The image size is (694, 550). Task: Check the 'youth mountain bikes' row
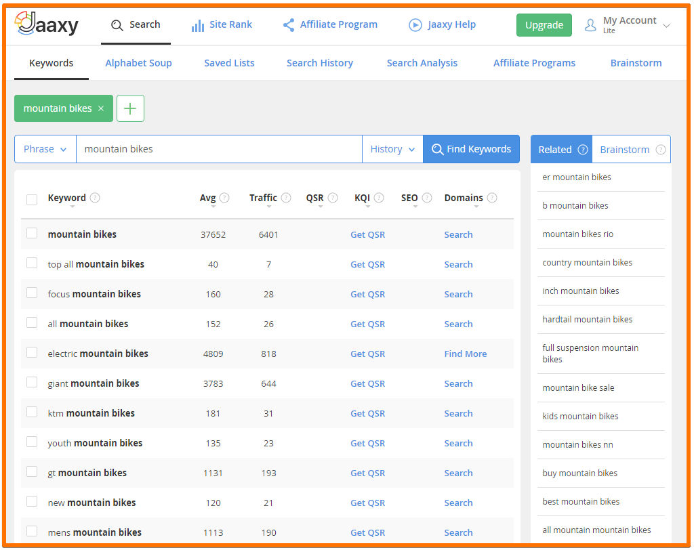point(32,442)
